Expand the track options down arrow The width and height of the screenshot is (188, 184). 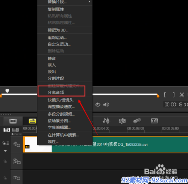tap(5, 151)
